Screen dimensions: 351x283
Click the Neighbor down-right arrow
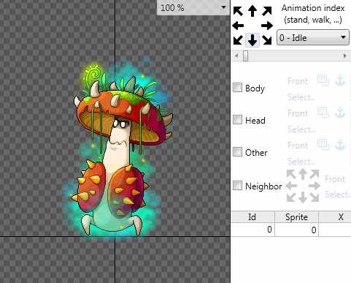315,197
